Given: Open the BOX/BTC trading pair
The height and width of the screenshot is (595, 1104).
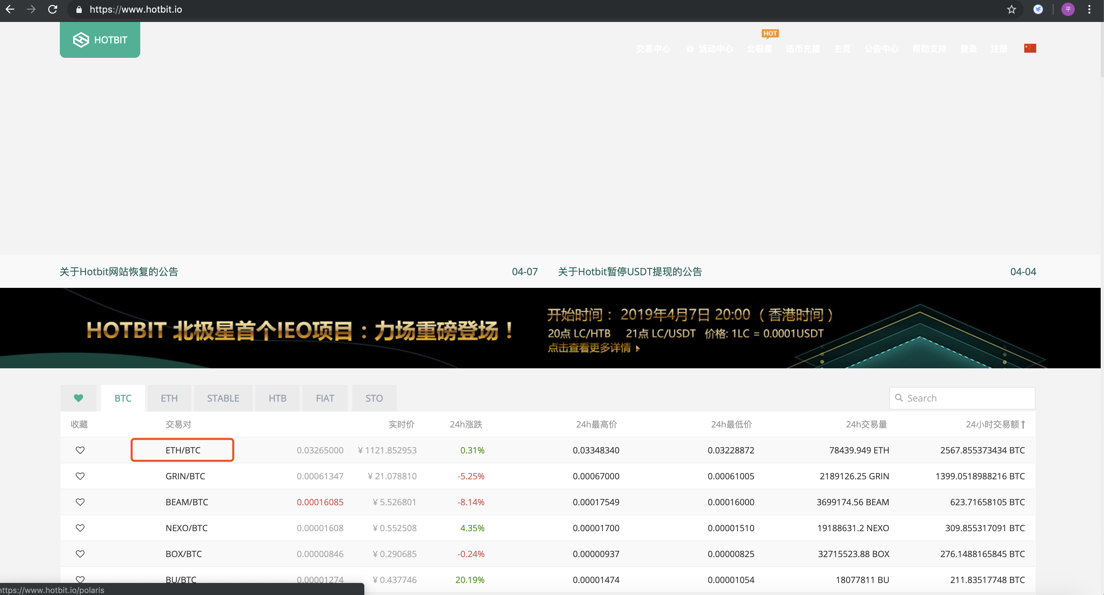Looking at the screenshot, I should coord(183,554).
